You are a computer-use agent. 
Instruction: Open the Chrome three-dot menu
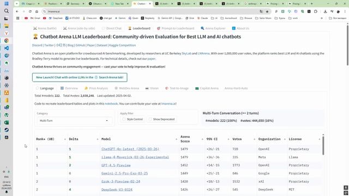point(345,11)
